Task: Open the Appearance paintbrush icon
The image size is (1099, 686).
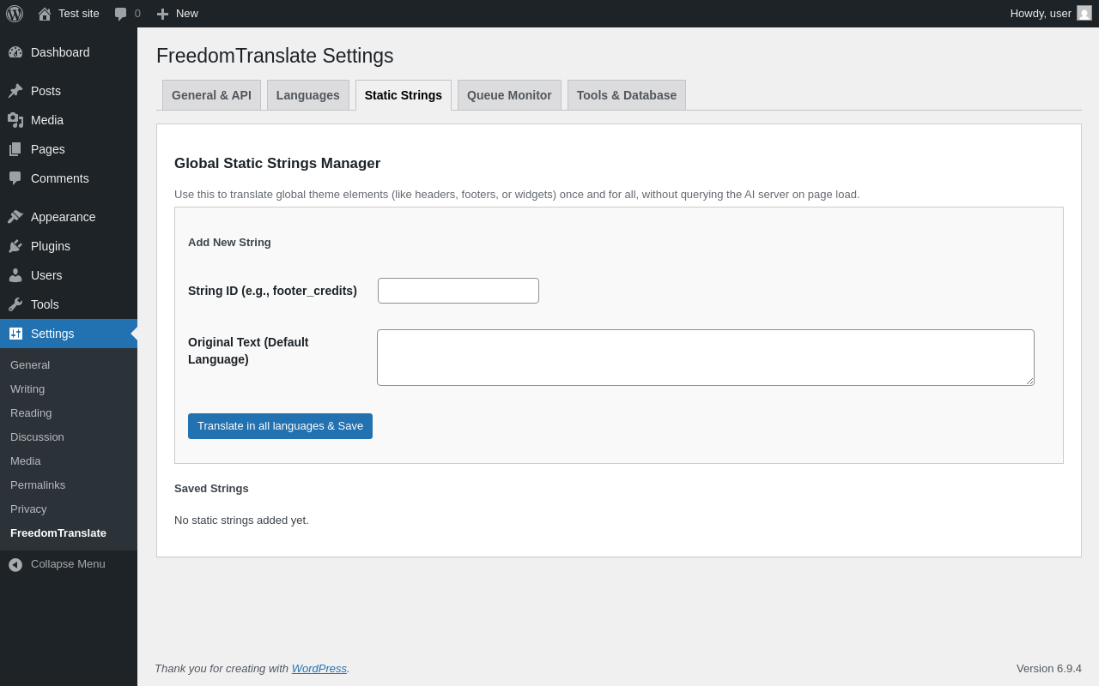Action: point(15,217)
